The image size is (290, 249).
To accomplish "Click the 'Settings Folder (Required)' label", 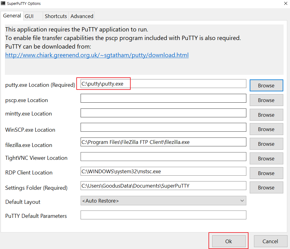I will [36, 188].
